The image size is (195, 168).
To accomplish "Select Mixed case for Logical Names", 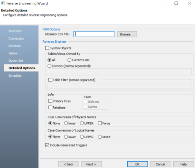I will (100, 137).
